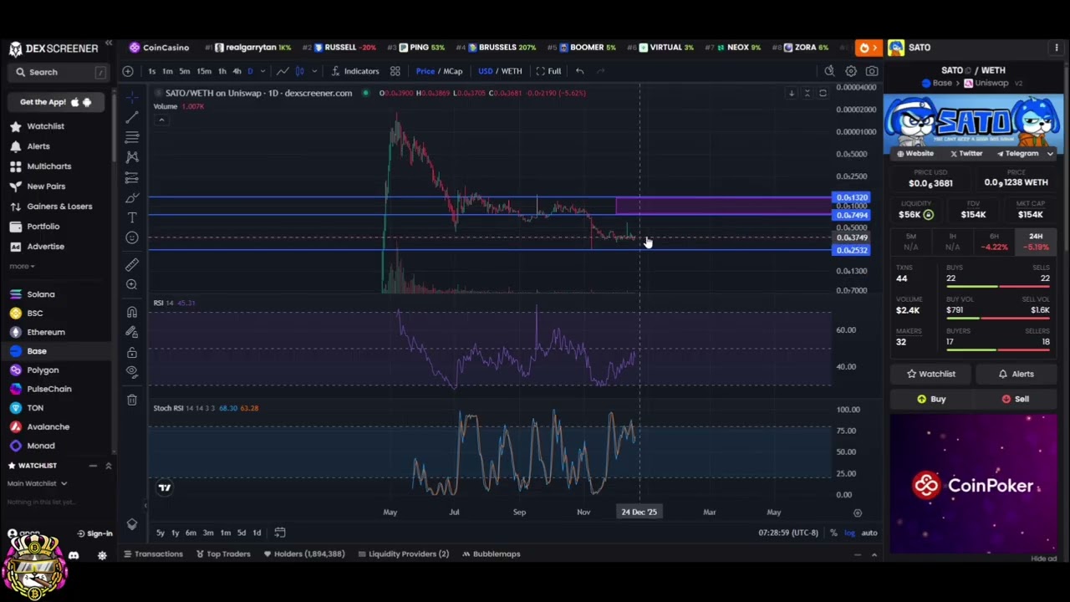The image size is (1070, 602).
Task: Switch chart to Full screen
Action: point(548,71)
